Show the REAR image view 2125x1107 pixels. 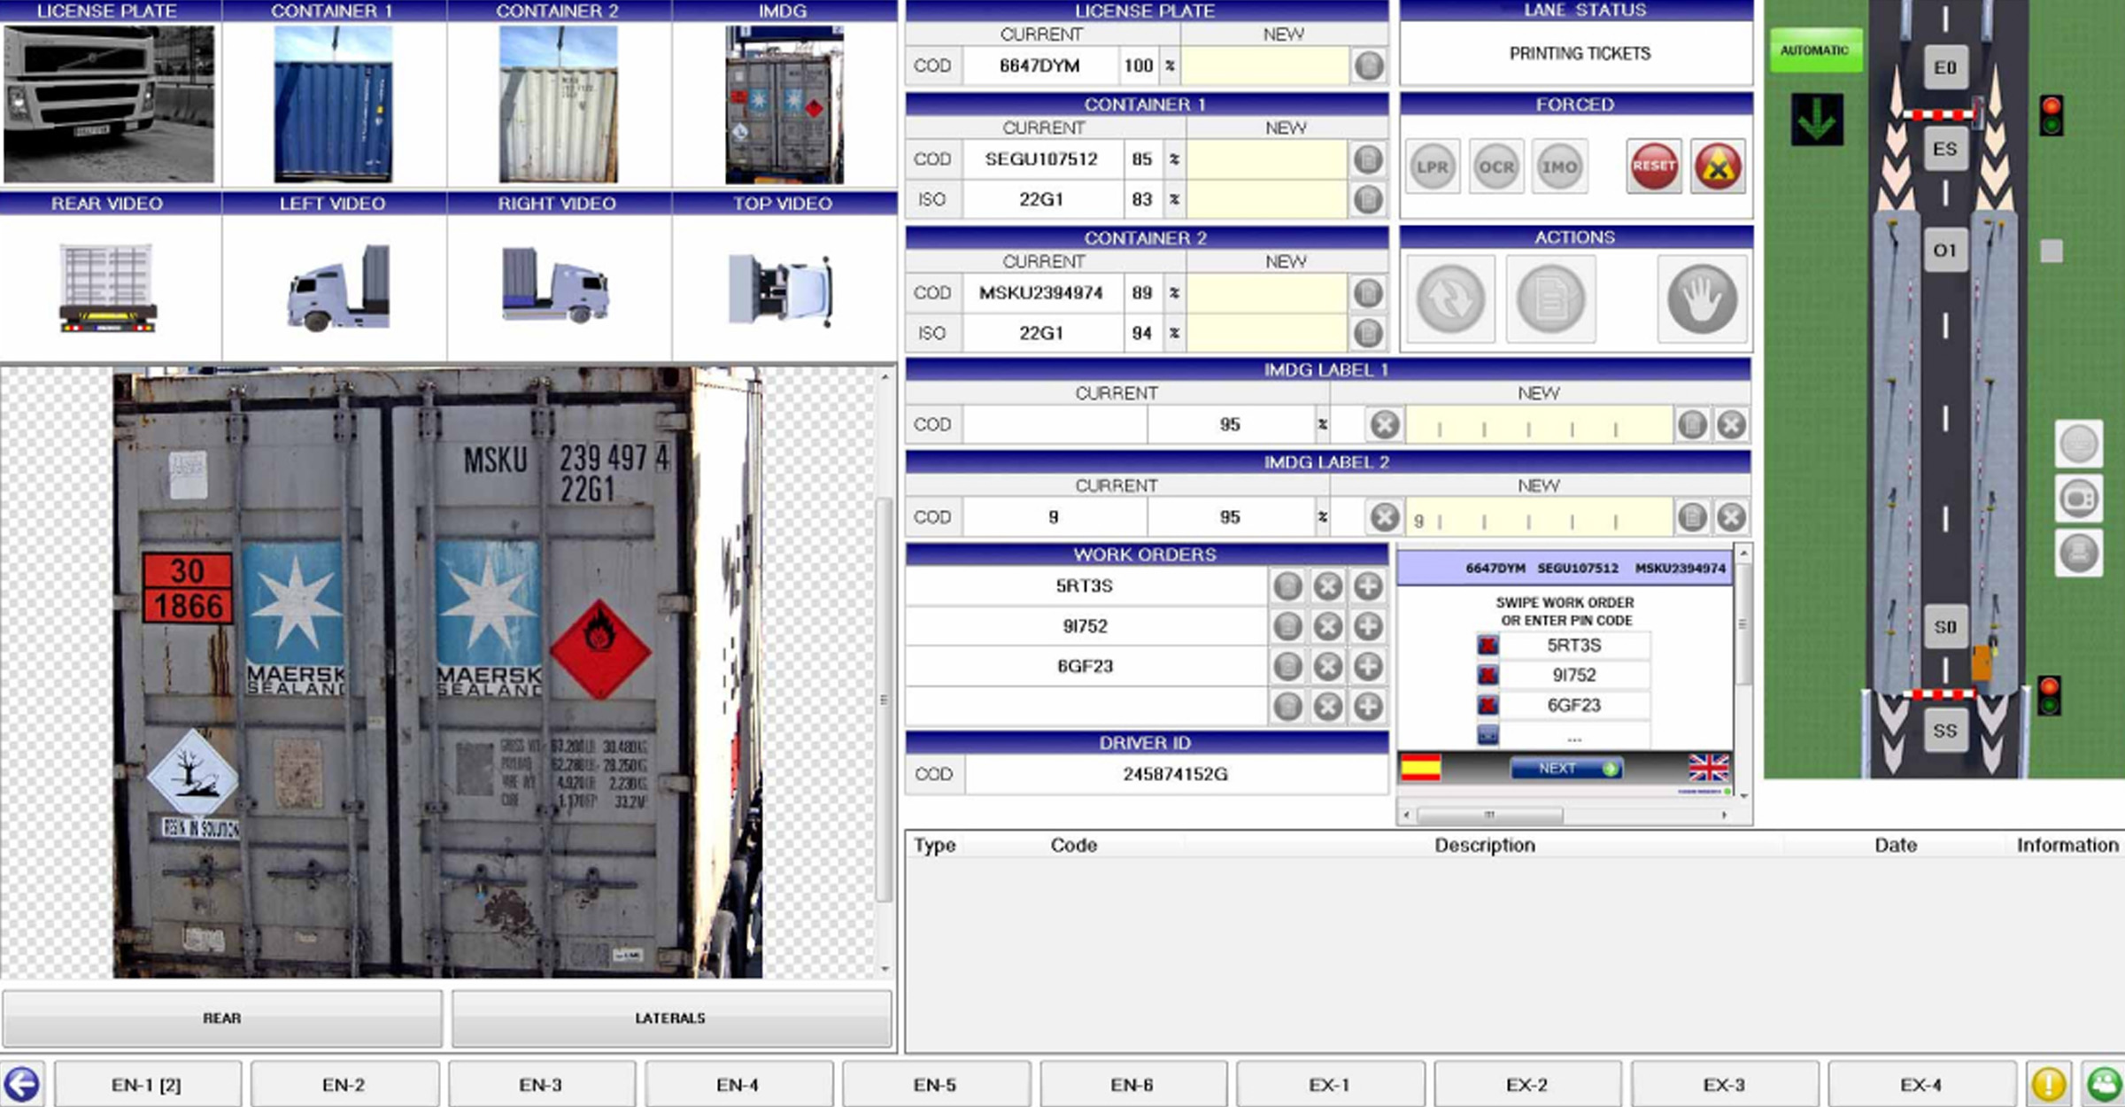pyautogui.click(x=221, y=1018)
